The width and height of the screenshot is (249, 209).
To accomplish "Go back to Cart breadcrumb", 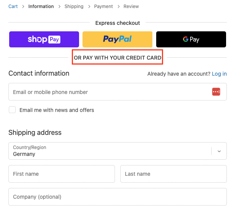I will 13,6.
